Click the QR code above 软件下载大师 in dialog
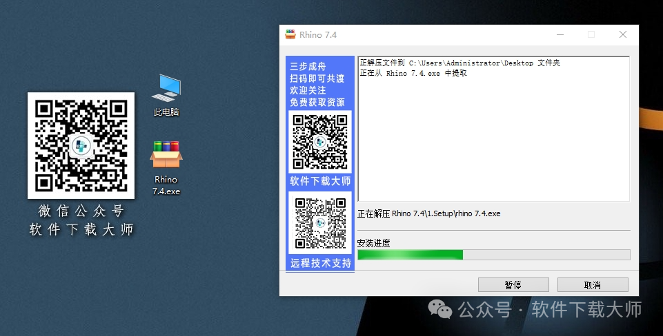The width and height of the screenshot is (663, 336). (320, 142)
